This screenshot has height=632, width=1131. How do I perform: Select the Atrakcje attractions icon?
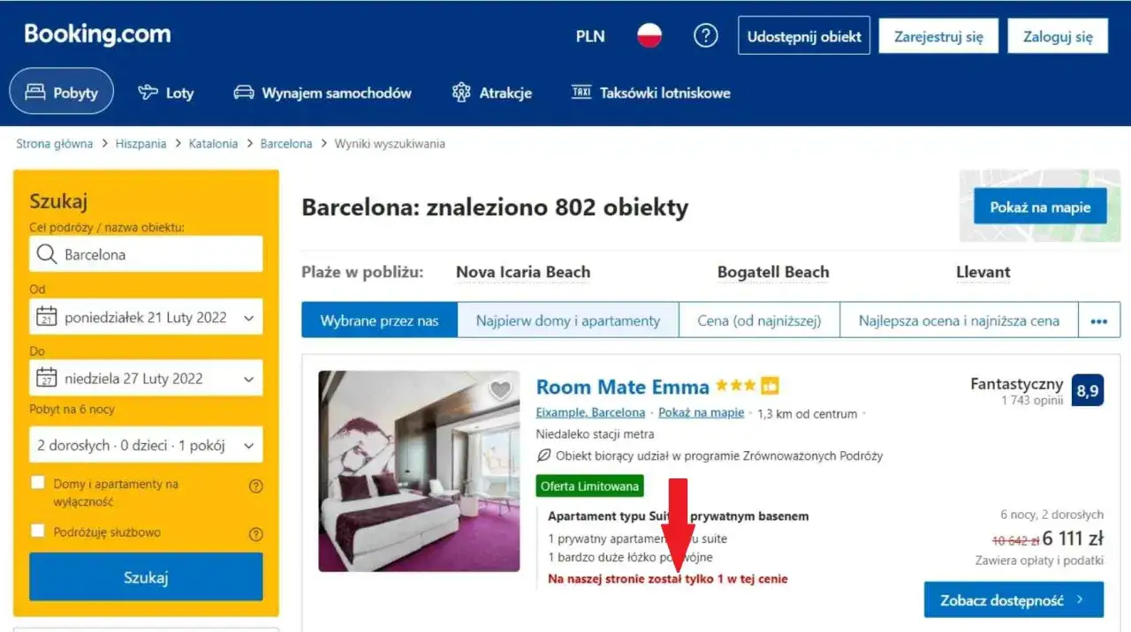tap(460, 92)
